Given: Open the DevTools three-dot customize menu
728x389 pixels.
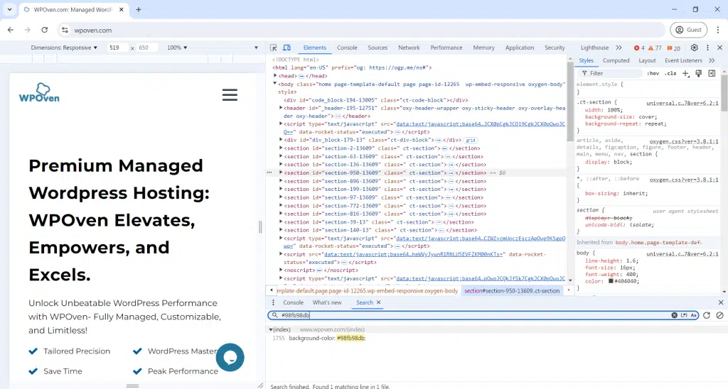Looking at the screenshot, I should coord(707,48).
